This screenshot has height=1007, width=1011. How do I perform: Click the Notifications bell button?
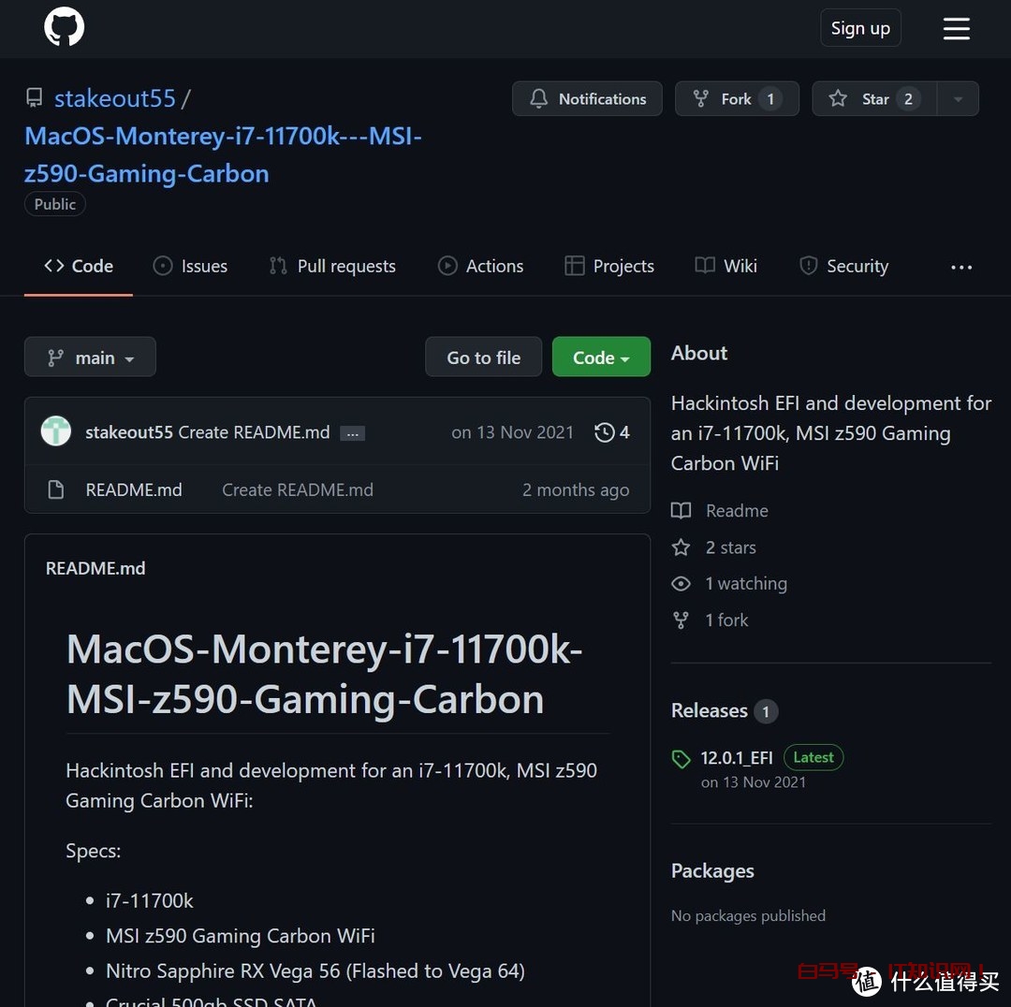587,99
